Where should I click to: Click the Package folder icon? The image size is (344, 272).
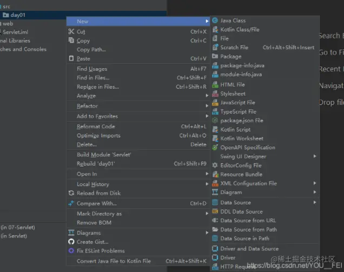[x=215, y=56]
